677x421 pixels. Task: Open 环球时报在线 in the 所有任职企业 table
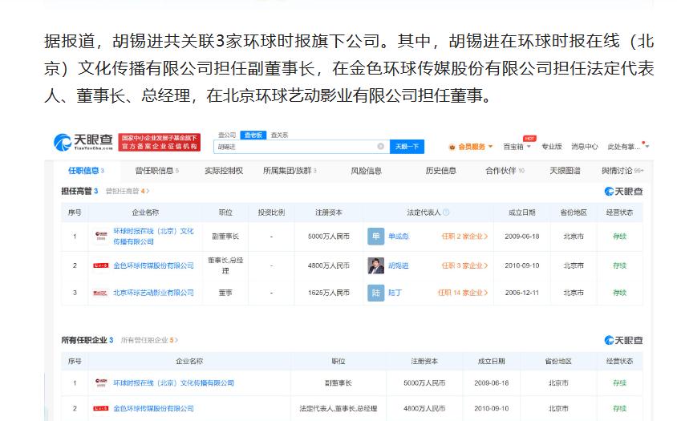(173, 383)
